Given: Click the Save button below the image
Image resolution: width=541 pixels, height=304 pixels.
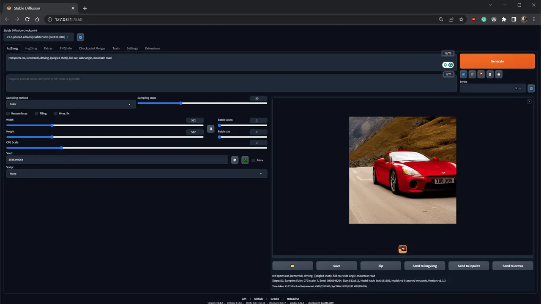Looking at the screenshot, I should pos(336,266).
